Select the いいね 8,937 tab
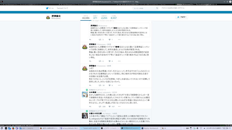This screenshot has width=232, height=130. pos(113,17)
